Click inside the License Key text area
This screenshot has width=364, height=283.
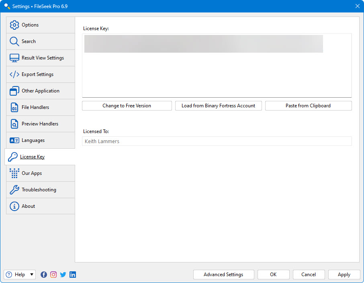(217, 66)
